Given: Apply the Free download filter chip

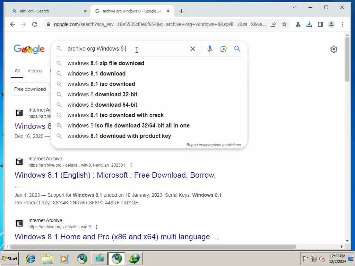Looking at the screenshot, I should (30, 89).
